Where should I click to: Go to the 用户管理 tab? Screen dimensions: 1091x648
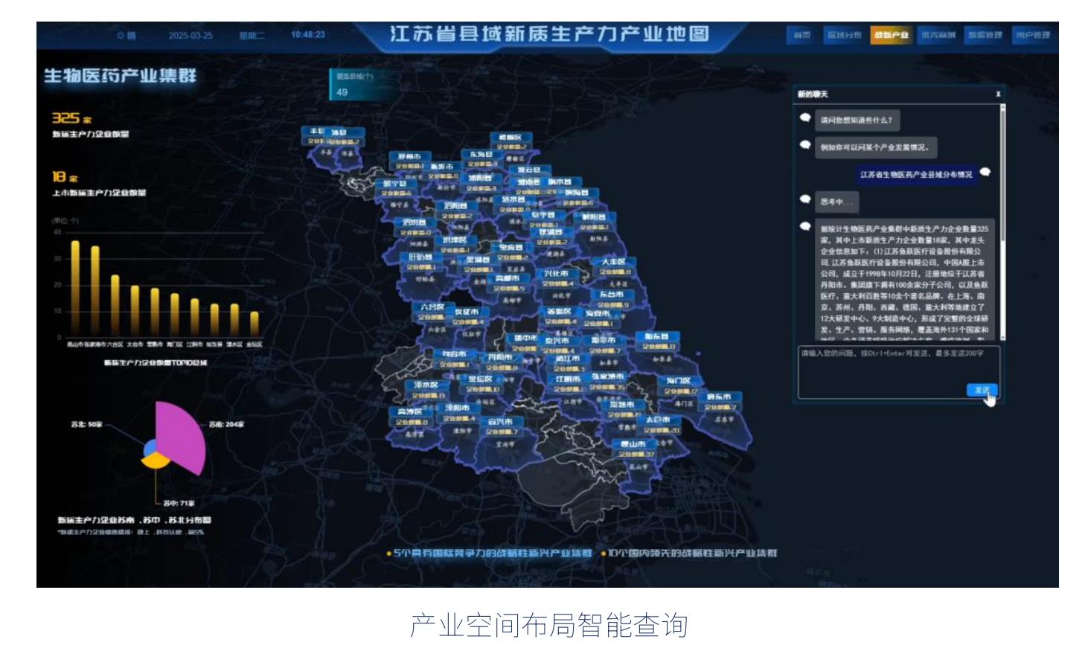click(x=1032, y=35)
